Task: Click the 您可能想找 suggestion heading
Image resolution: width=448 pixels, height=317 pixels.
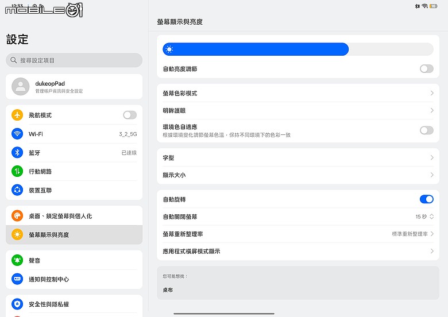Action: pos(175,276)
